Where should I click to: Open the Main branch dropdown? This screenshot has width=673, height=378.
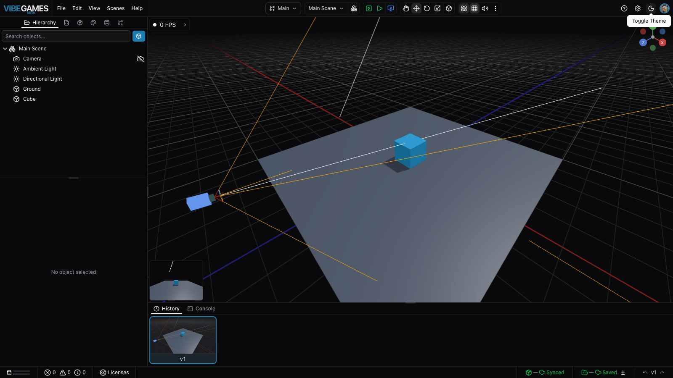point(283,8)
